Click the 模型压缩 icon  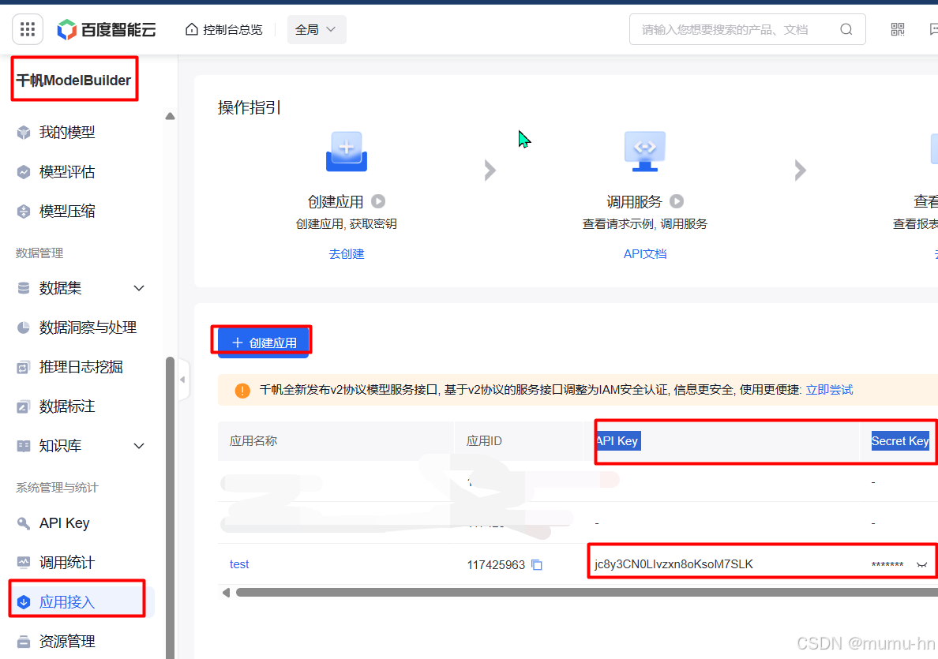(x=24, y=211)
